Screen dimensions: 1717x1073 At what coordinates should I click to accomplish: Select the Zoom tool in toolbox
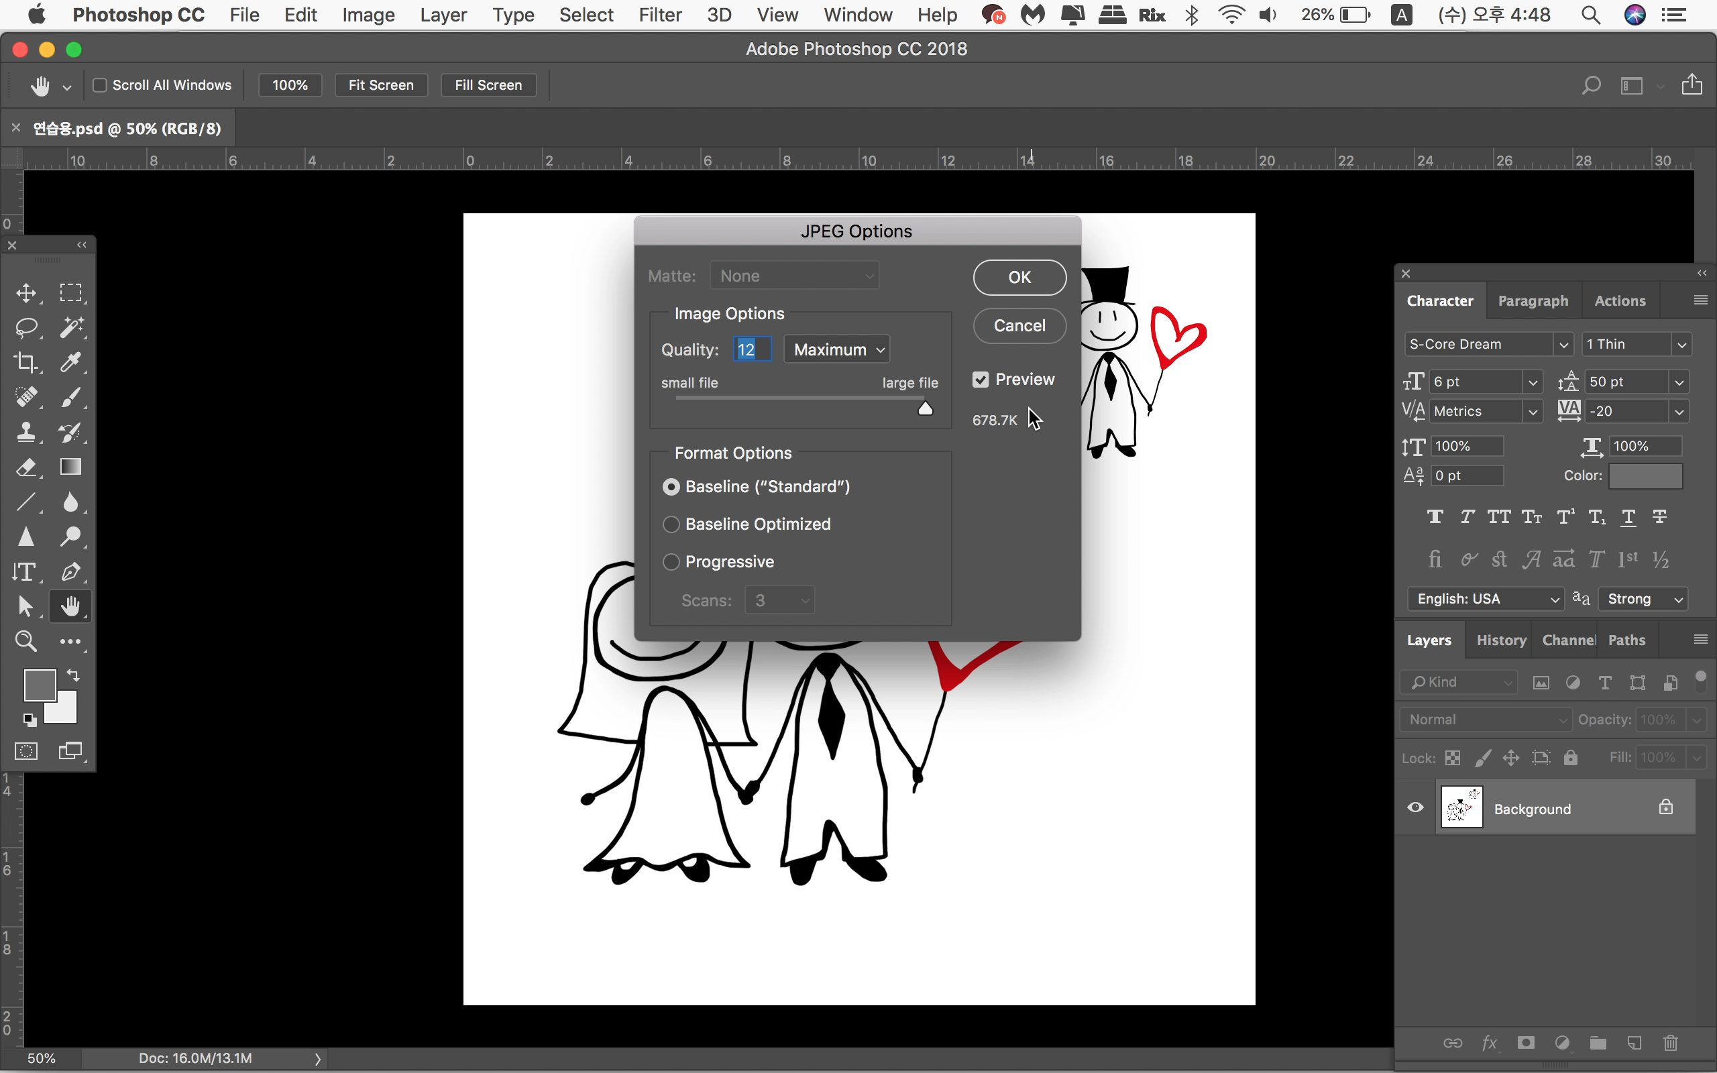point(26,642)
